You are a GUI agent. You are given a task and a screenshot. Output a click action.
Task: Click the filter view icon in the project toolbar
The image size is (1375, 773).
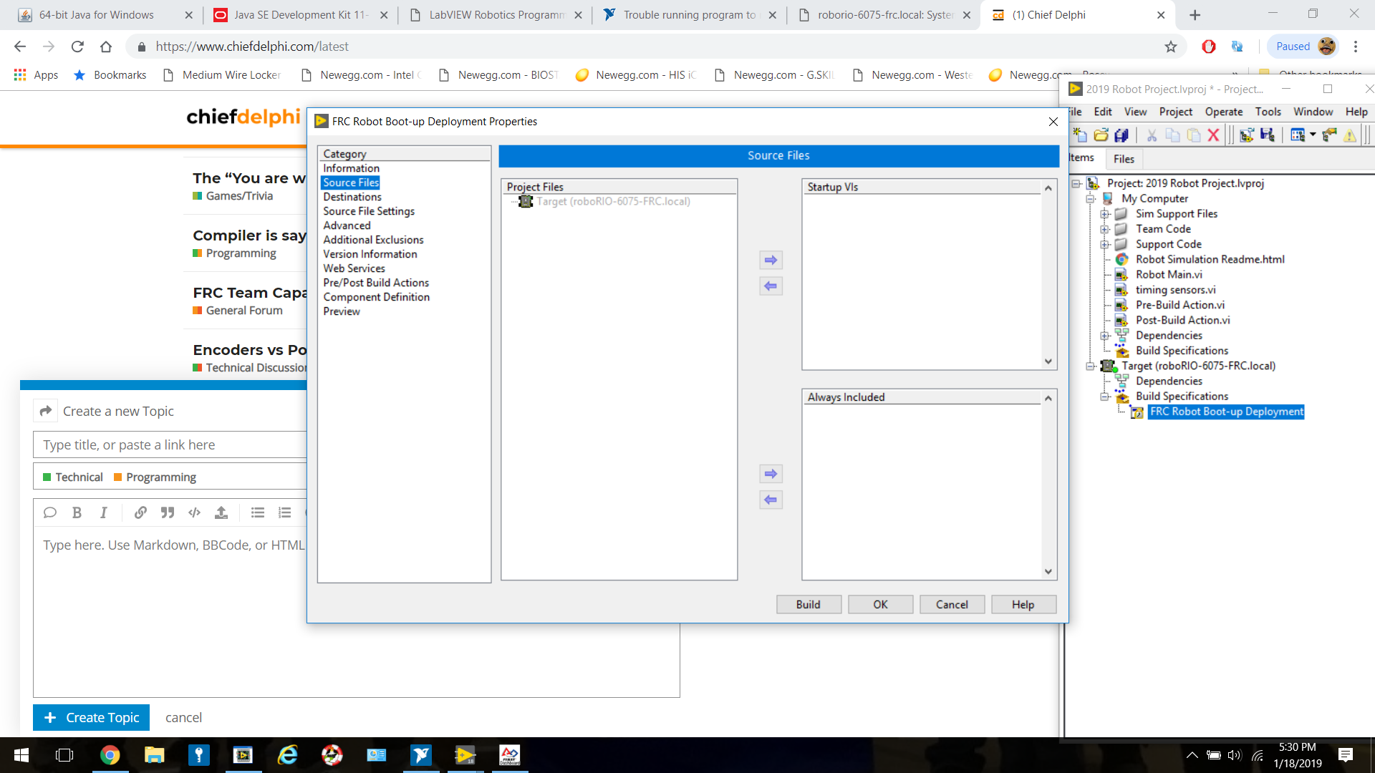point(1298,135)
